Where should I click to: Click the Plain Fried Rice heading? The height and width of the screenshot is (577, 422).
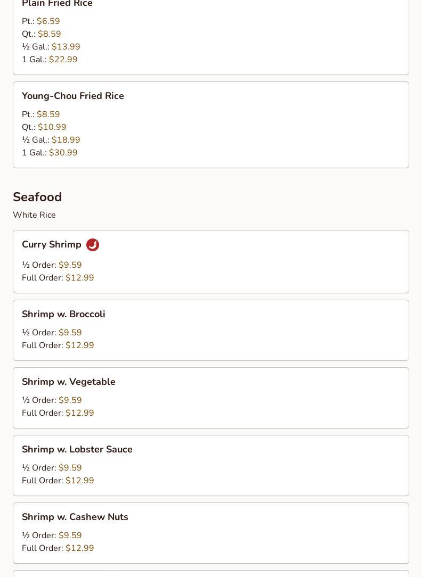point(57,3)
